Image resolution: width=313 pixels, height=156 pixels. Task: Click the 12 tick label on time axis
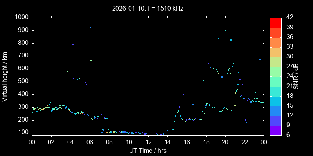click(148, 142)
